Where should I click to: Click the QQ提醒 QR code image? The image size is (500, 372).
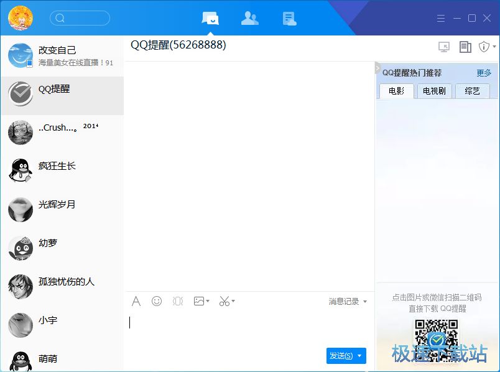pyautogui.click(x=436, y=340)
